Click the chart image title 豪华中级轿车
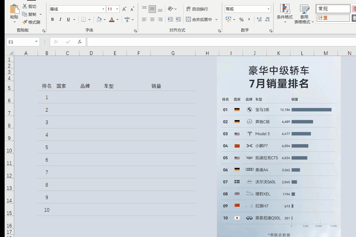Screen dimensions: 356x237 tap(279, 71)
